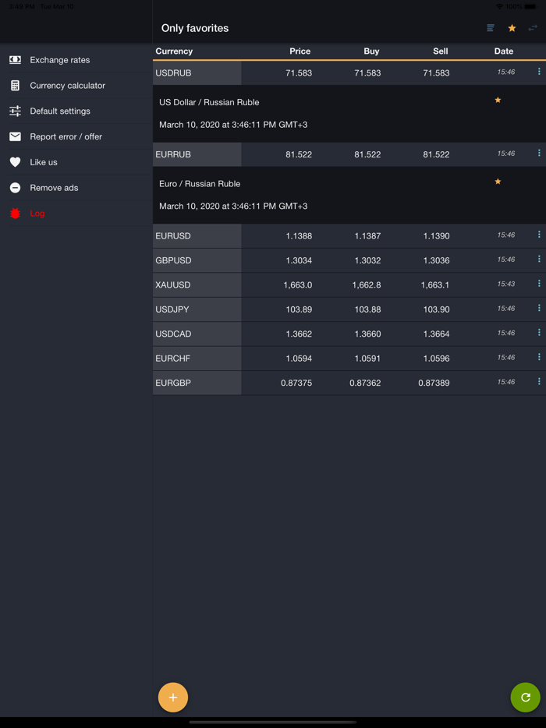546x728 pixels.
Task: Toggle the favorites star filter
Action: click(511, 27)
